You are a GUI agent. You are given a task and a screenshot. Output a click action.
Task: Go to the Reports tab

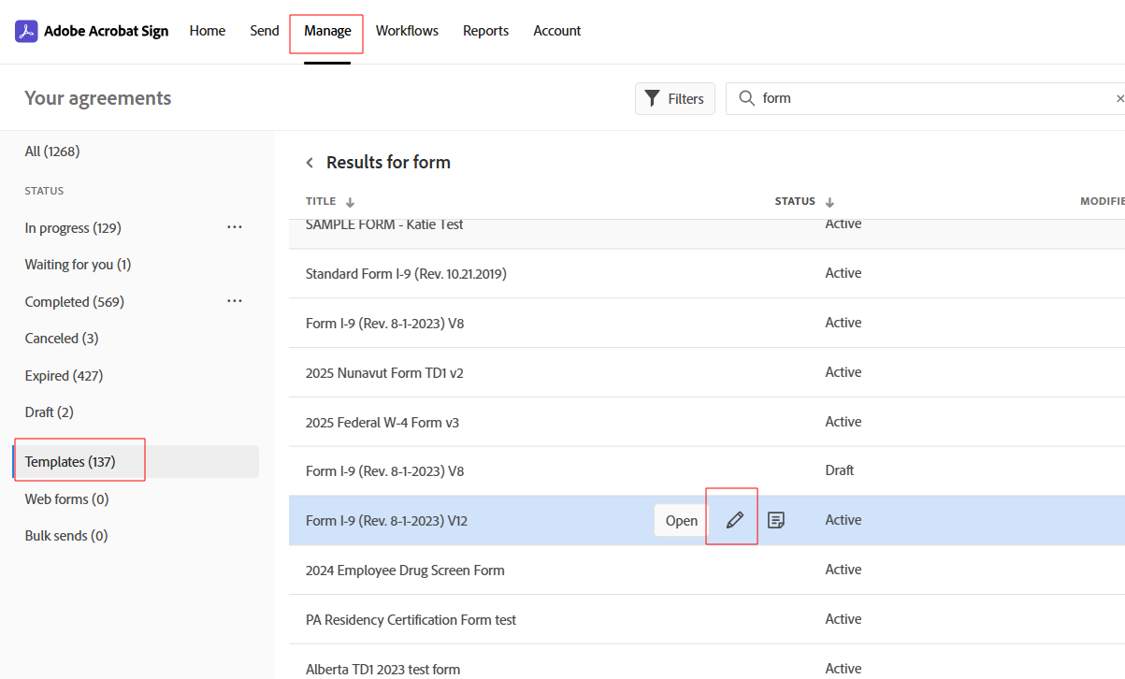(485, 31)
